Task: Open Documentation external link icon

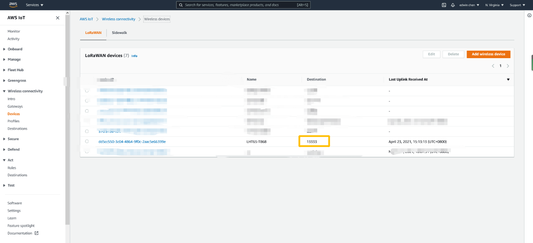Action: click(37, 233)
